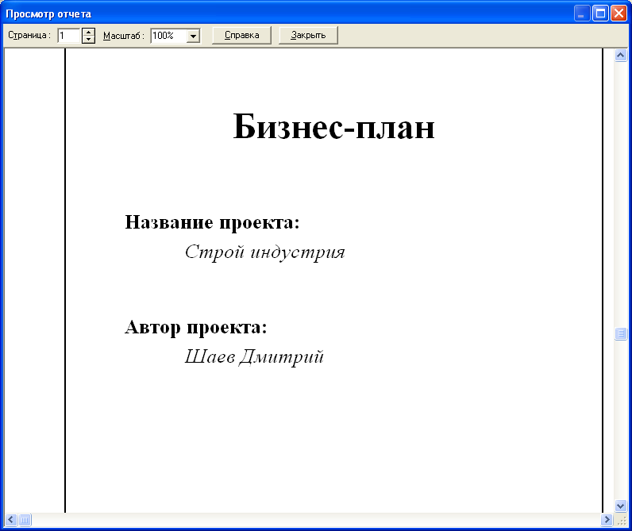632x531 pixels.
Task: Click the vertical scrollbar thumb
Action: [x=621, y=333]
